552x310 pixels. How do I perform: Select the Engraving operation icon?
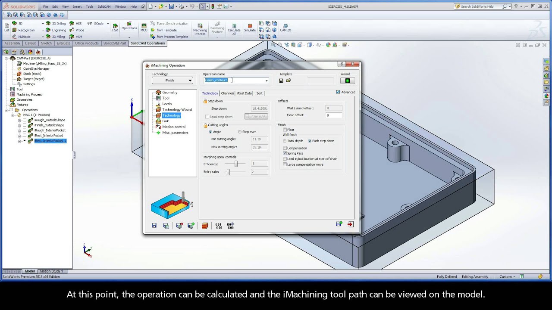click(x=48, y=30)
